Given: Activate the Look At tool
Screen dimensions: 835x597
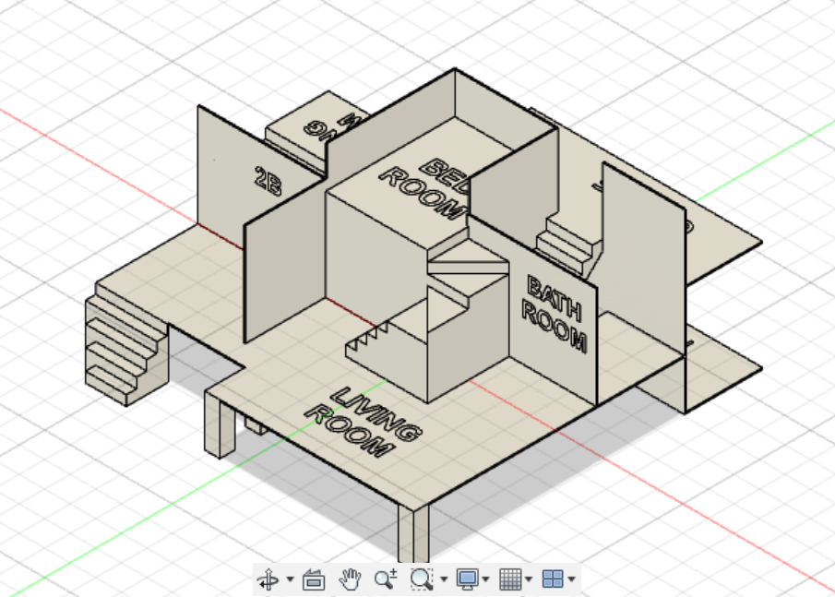Looking at the screenshot, I should click(314, 579).
